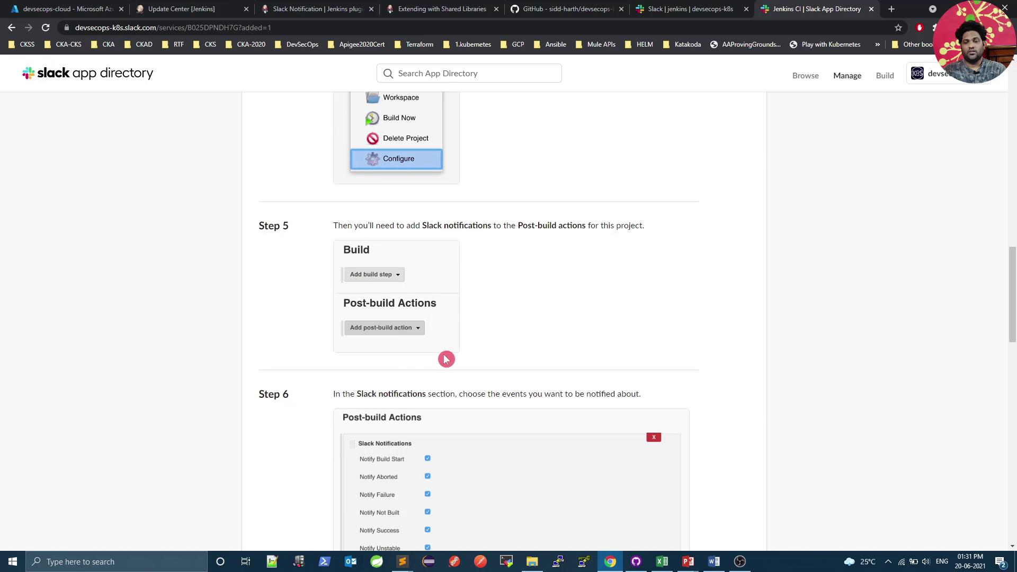Switch to the Update Center Jenkins tab
Image resolution: width=1017 pixels, height=572 pixels.
(181, 9)
